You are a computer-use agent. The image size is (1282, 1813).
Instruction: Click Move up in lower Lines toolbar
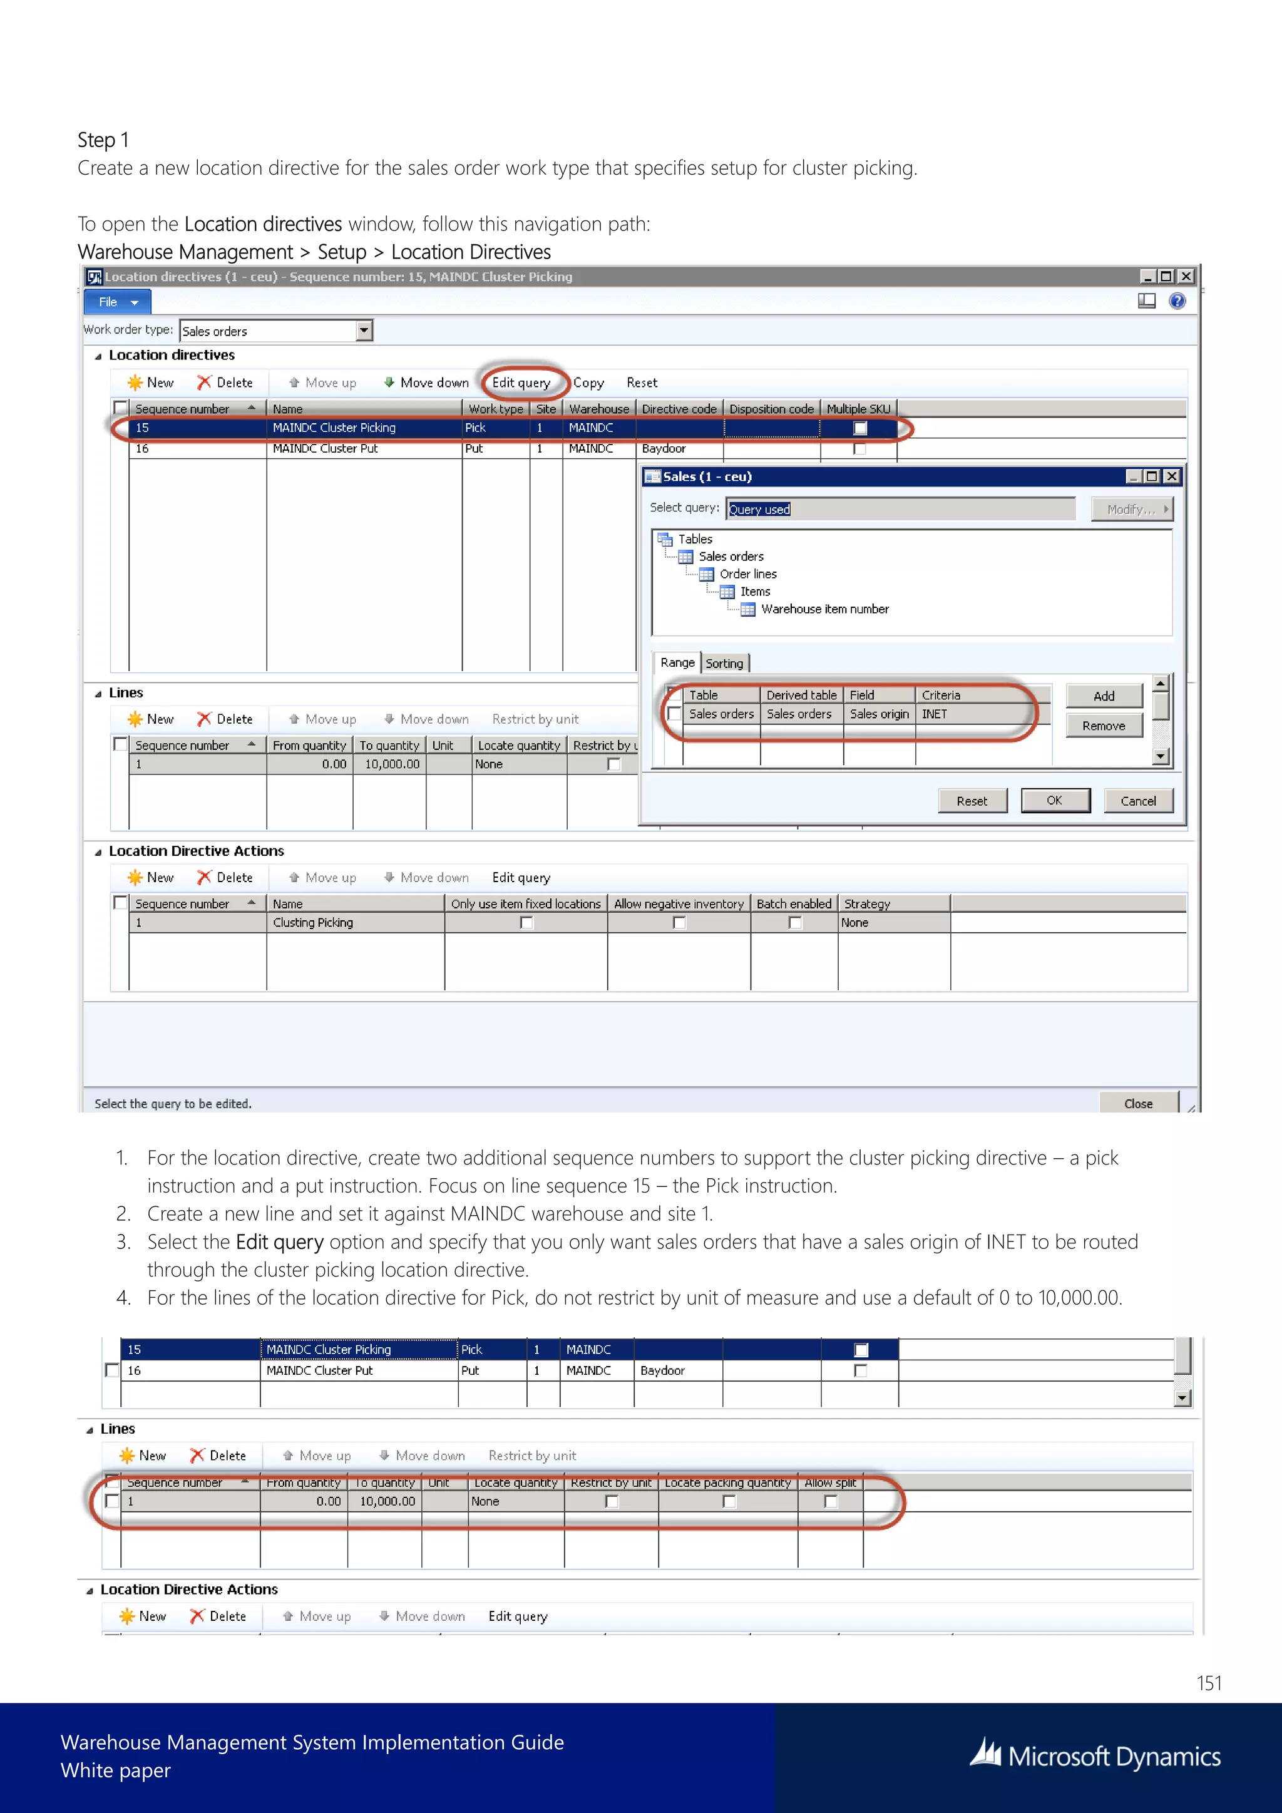(317, 1456)
